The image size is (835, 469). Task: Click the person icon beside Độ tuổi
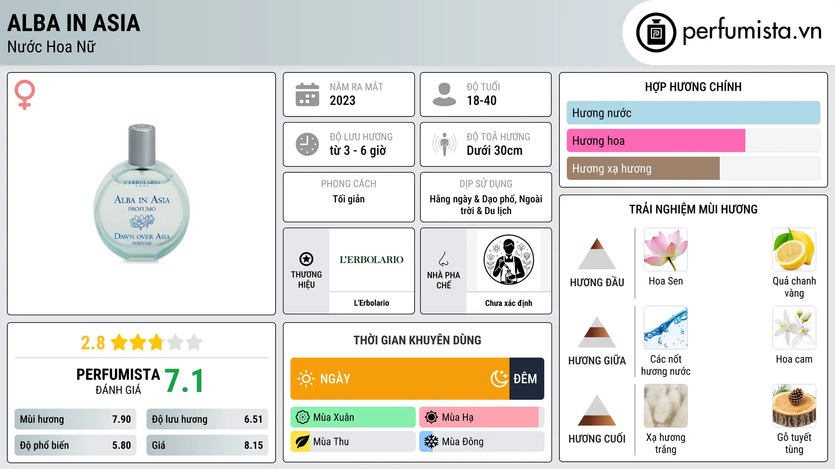444,94
